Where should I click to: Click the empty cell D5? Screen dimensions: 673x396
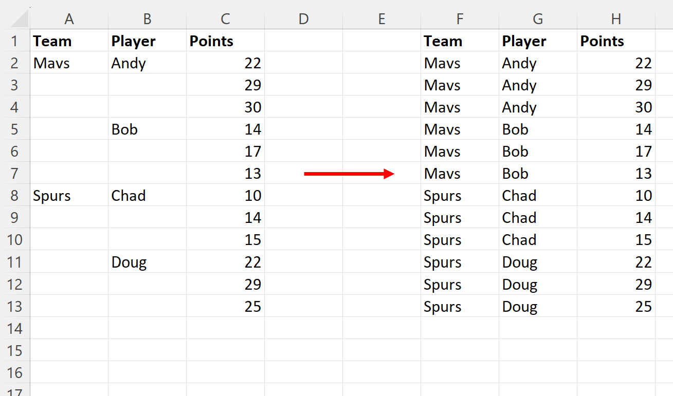point(303,129)
